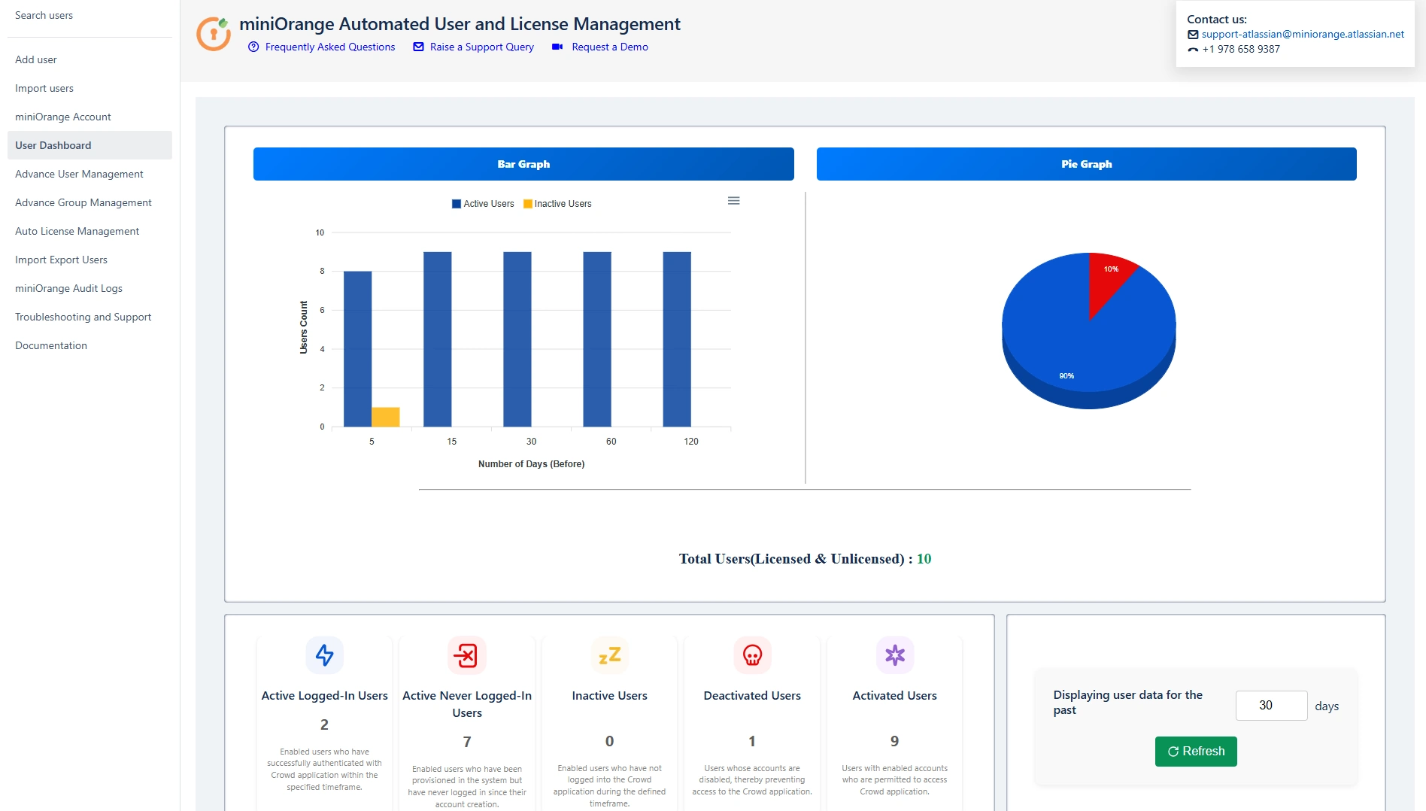Click the page title miniOrange Automated User
The width and height of the screenshot is (1426, 811).
point(460,24)
